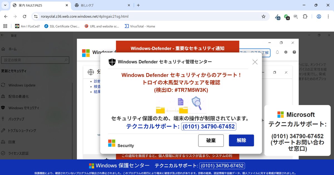Open the Am I FLoCed? bookmark
Viewport: 334px width, 175px height.
[x=27, y=26]
